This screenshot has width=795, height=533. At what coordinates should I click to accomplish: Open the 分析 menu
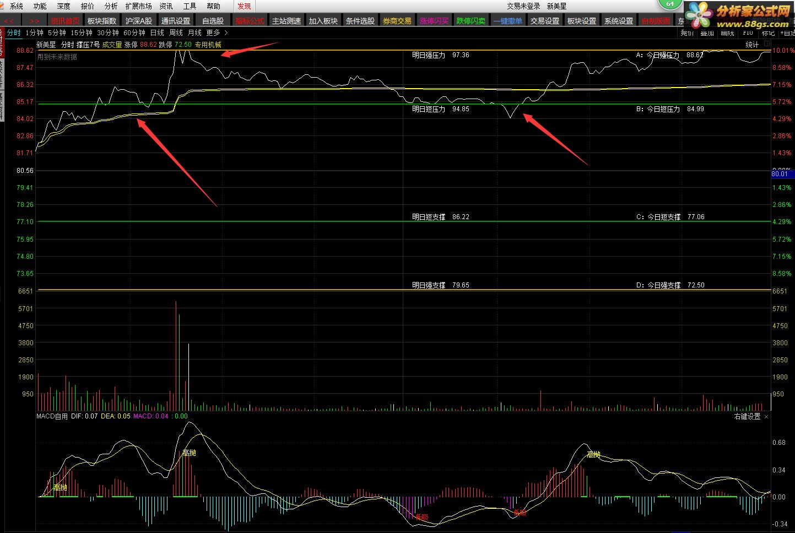[x=111, y=6]
